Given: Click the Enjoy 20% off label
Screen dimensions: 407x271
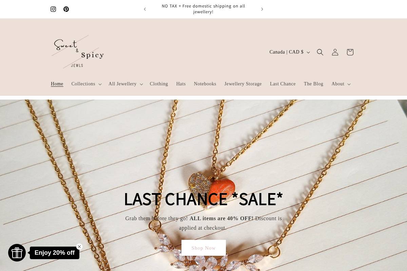Looking at the screenshot, I should (x=55, y=253).
